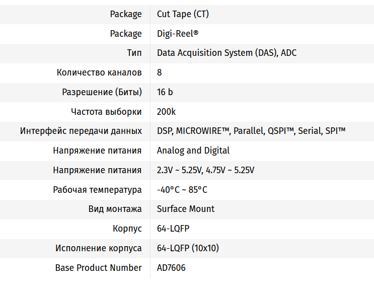Click the Разрешение (Биты) label
This screenshot has height=291, width=374.
point(102,92)
